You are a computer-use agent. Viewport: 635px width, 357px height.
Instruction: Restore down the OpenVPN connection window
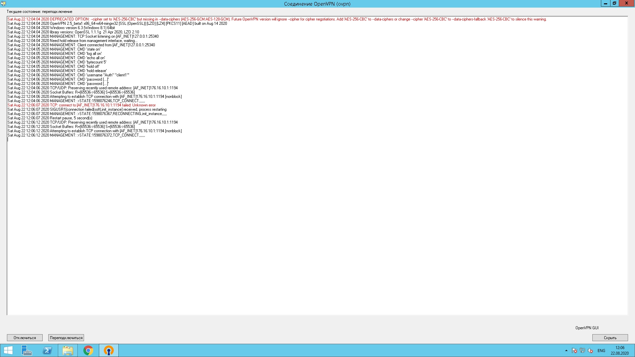(614, 3)
